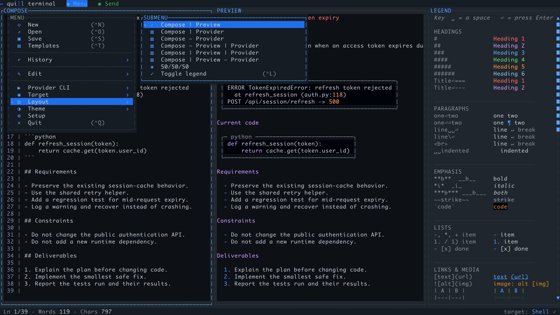The width and height of the screenshot is (560, 315).
Task: Click the half-circle icon beside Theme
Action: coord(19,109)
